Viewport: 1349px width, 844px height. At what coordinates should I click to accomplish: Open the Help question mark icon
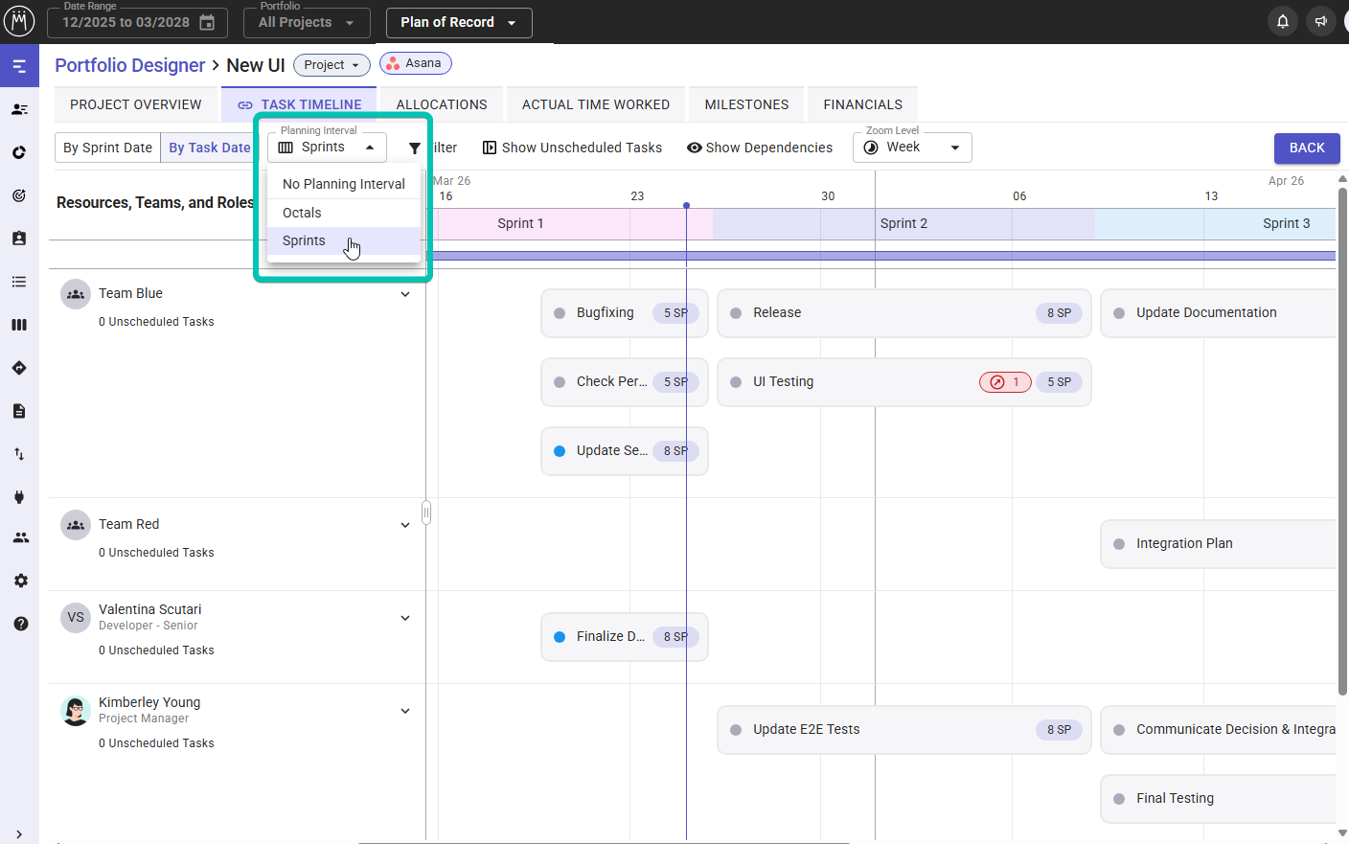point(19,624)
